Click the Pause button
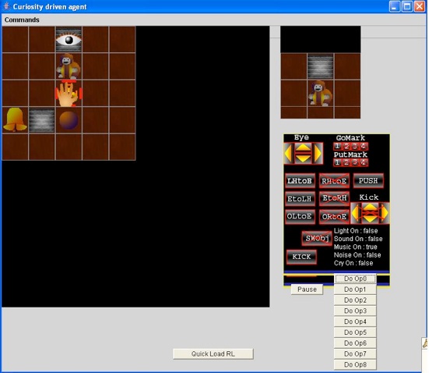429x373 pixels. tap(307, 290)
